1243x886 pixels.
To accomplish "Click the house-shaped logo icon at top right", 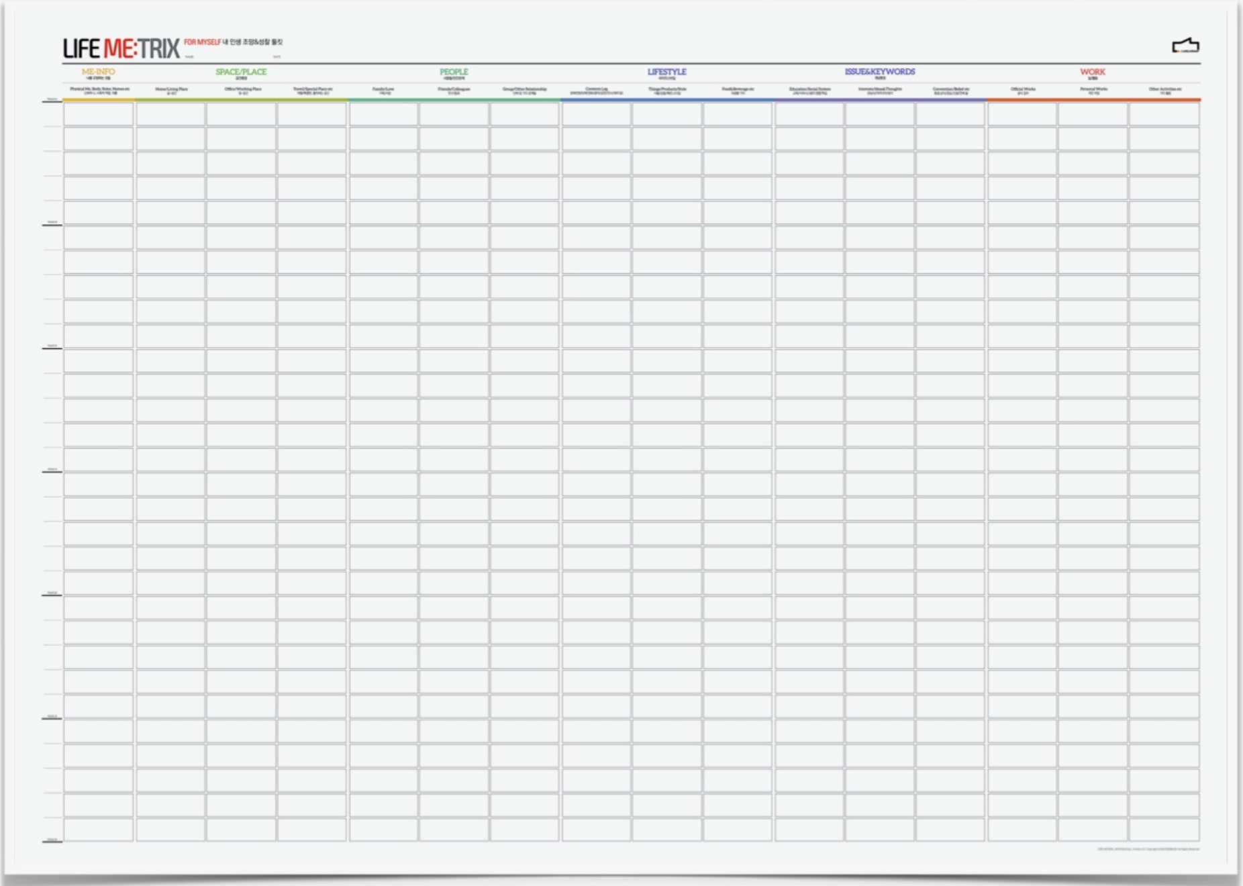I will coord(1185,46).
